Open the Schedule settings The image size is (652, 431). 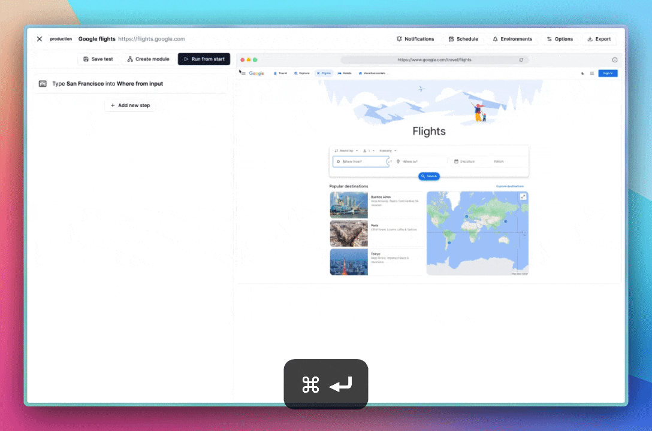pyautogui.click(x=463, y=39)
